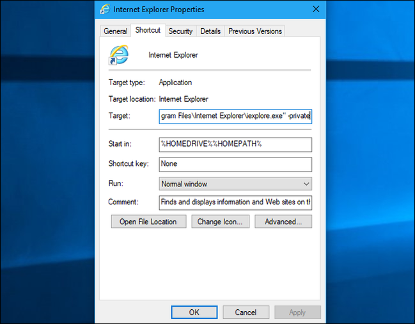The height and width of the screenshot is (324, 415).
Task: Go to the Details tab
Action: click(210, 31)
